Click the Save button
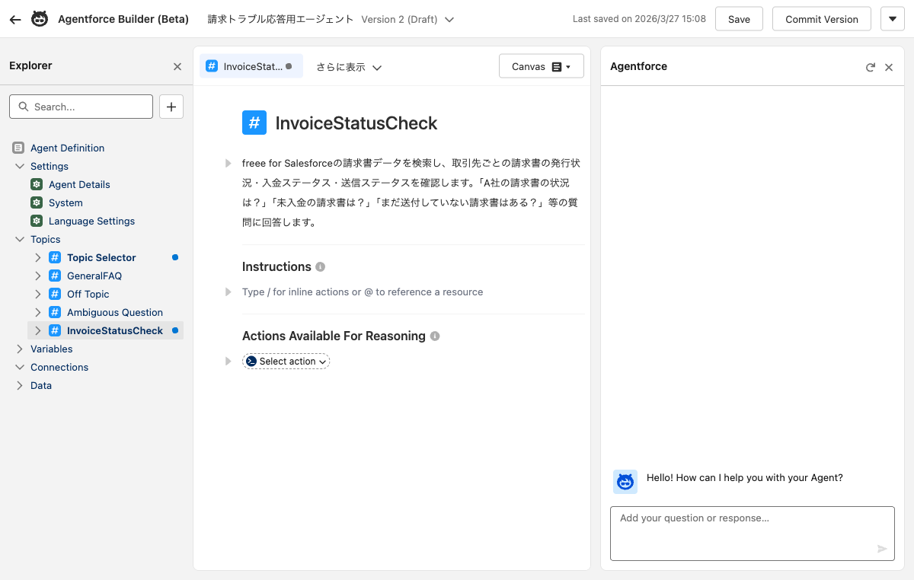 pos(738,18)
